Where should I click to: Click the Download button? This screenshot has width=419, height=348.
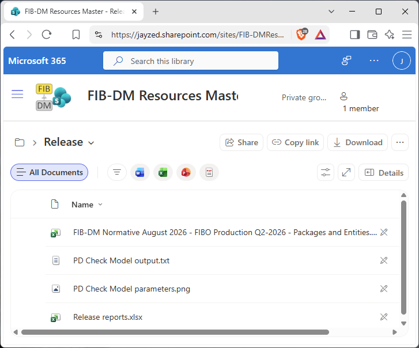tap(357, 142)
